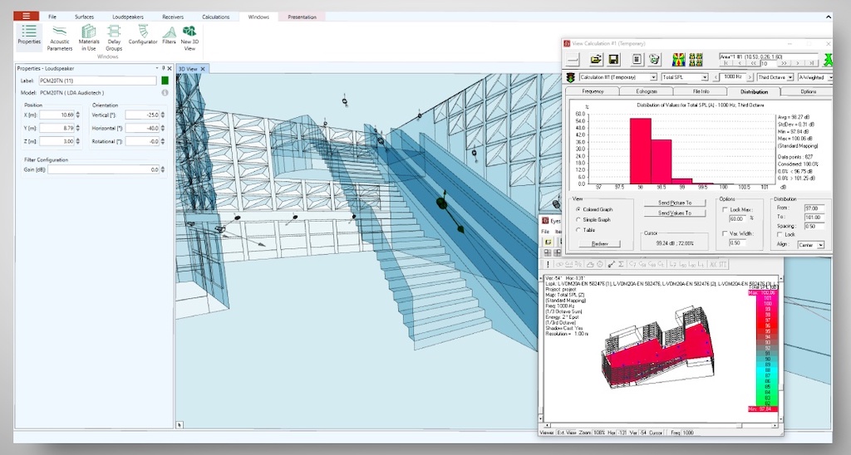
Task: Create a New 3D View
Action: (189, 37)
